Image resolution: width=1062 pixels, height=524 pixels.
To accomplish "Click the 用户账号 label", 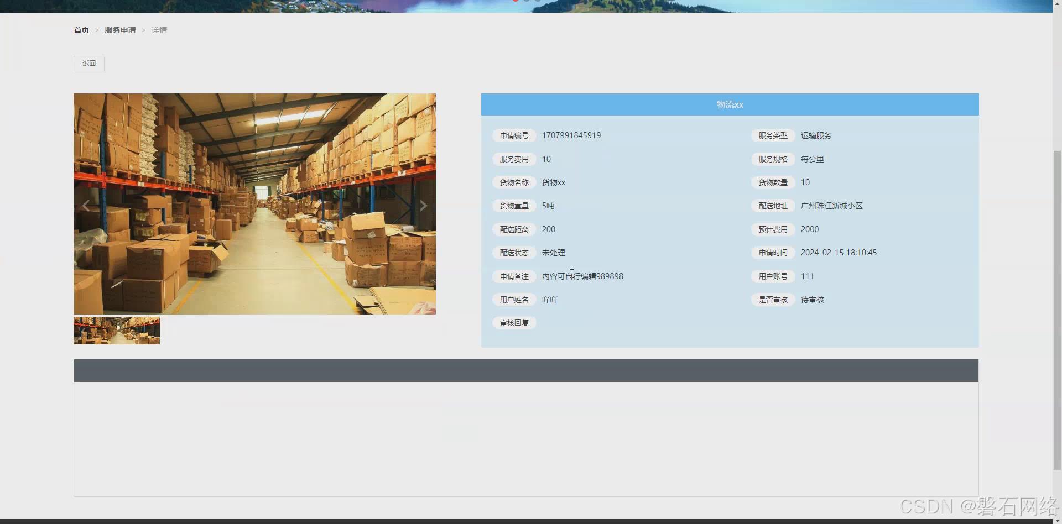I will (x=773, y=276).
